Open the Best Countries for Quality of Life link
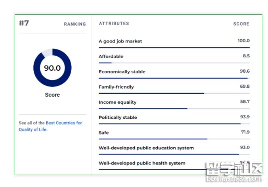The height and width of the screenshot is (187, 268). tap(63, 123)
